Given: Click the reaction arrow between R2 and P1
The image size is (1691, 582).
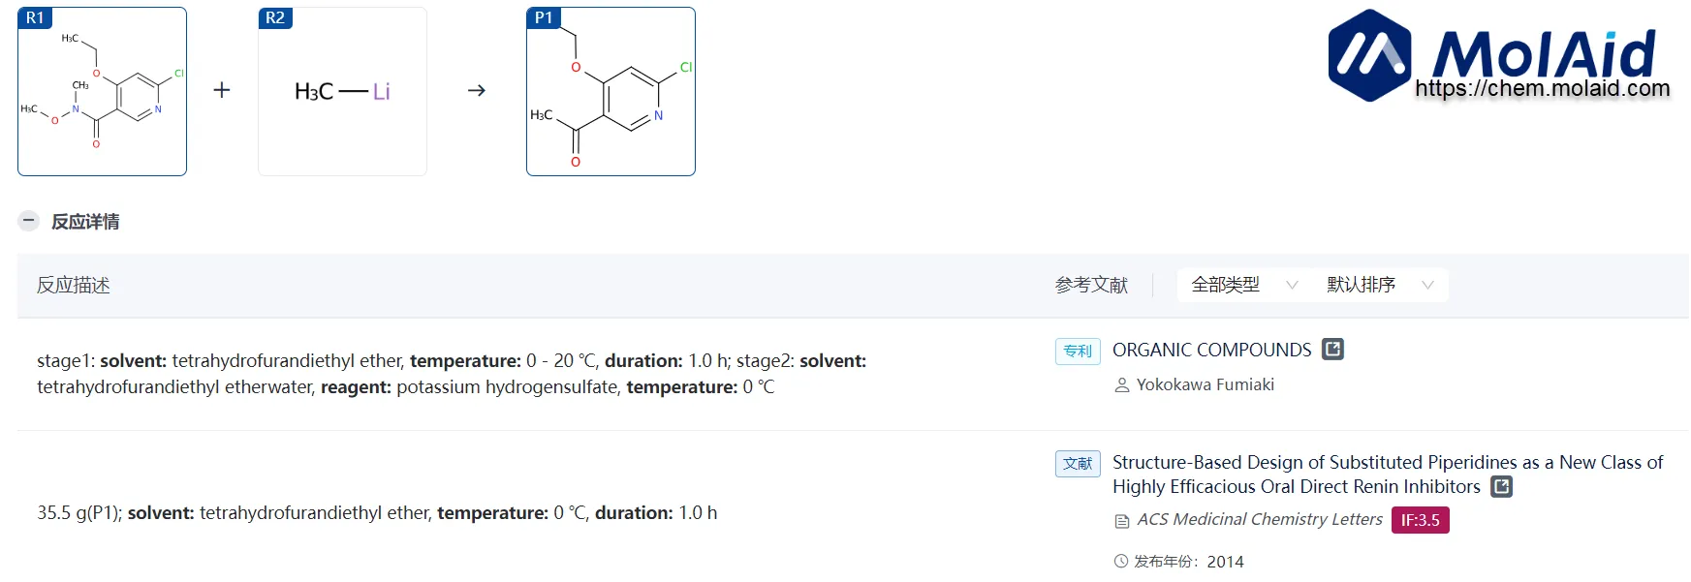Looking at the screenshot, I should coord(477,90).
